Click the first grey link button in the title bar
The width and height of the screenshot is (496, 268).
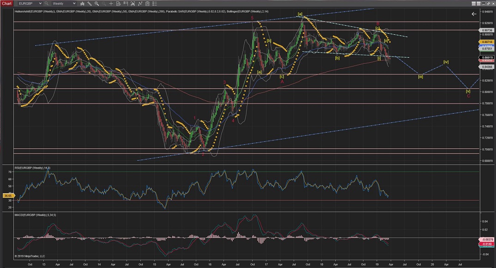[473, 4]
